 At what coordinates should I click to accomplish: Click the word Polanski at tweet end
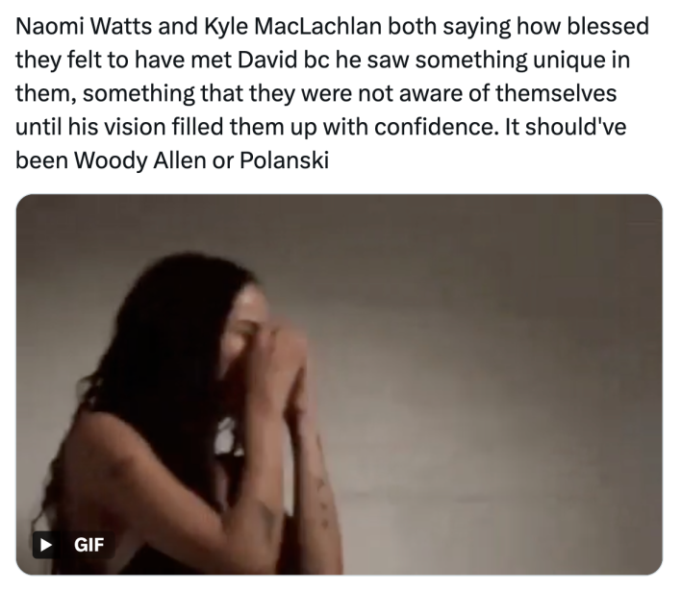pos(284,160)
